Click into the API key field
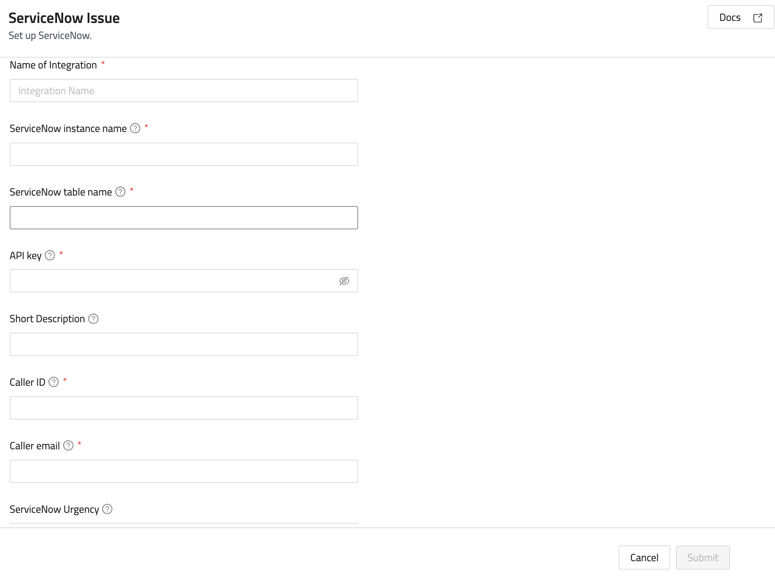 [172, 281]
